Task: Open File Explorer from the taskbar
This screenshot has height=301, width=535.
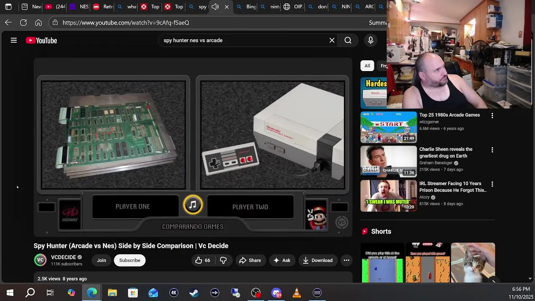Action: tap(112, 293)
